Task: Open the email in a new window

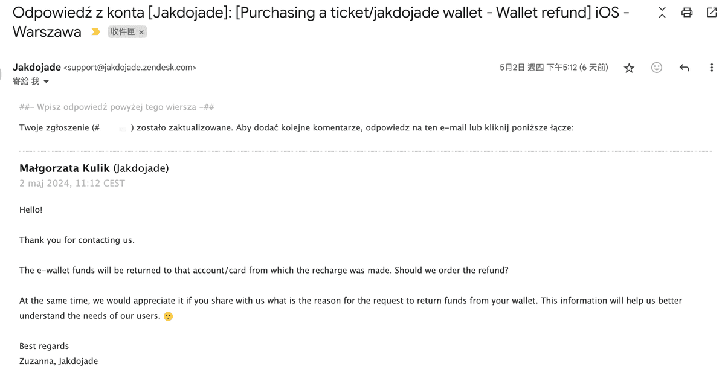Action: 712,12
